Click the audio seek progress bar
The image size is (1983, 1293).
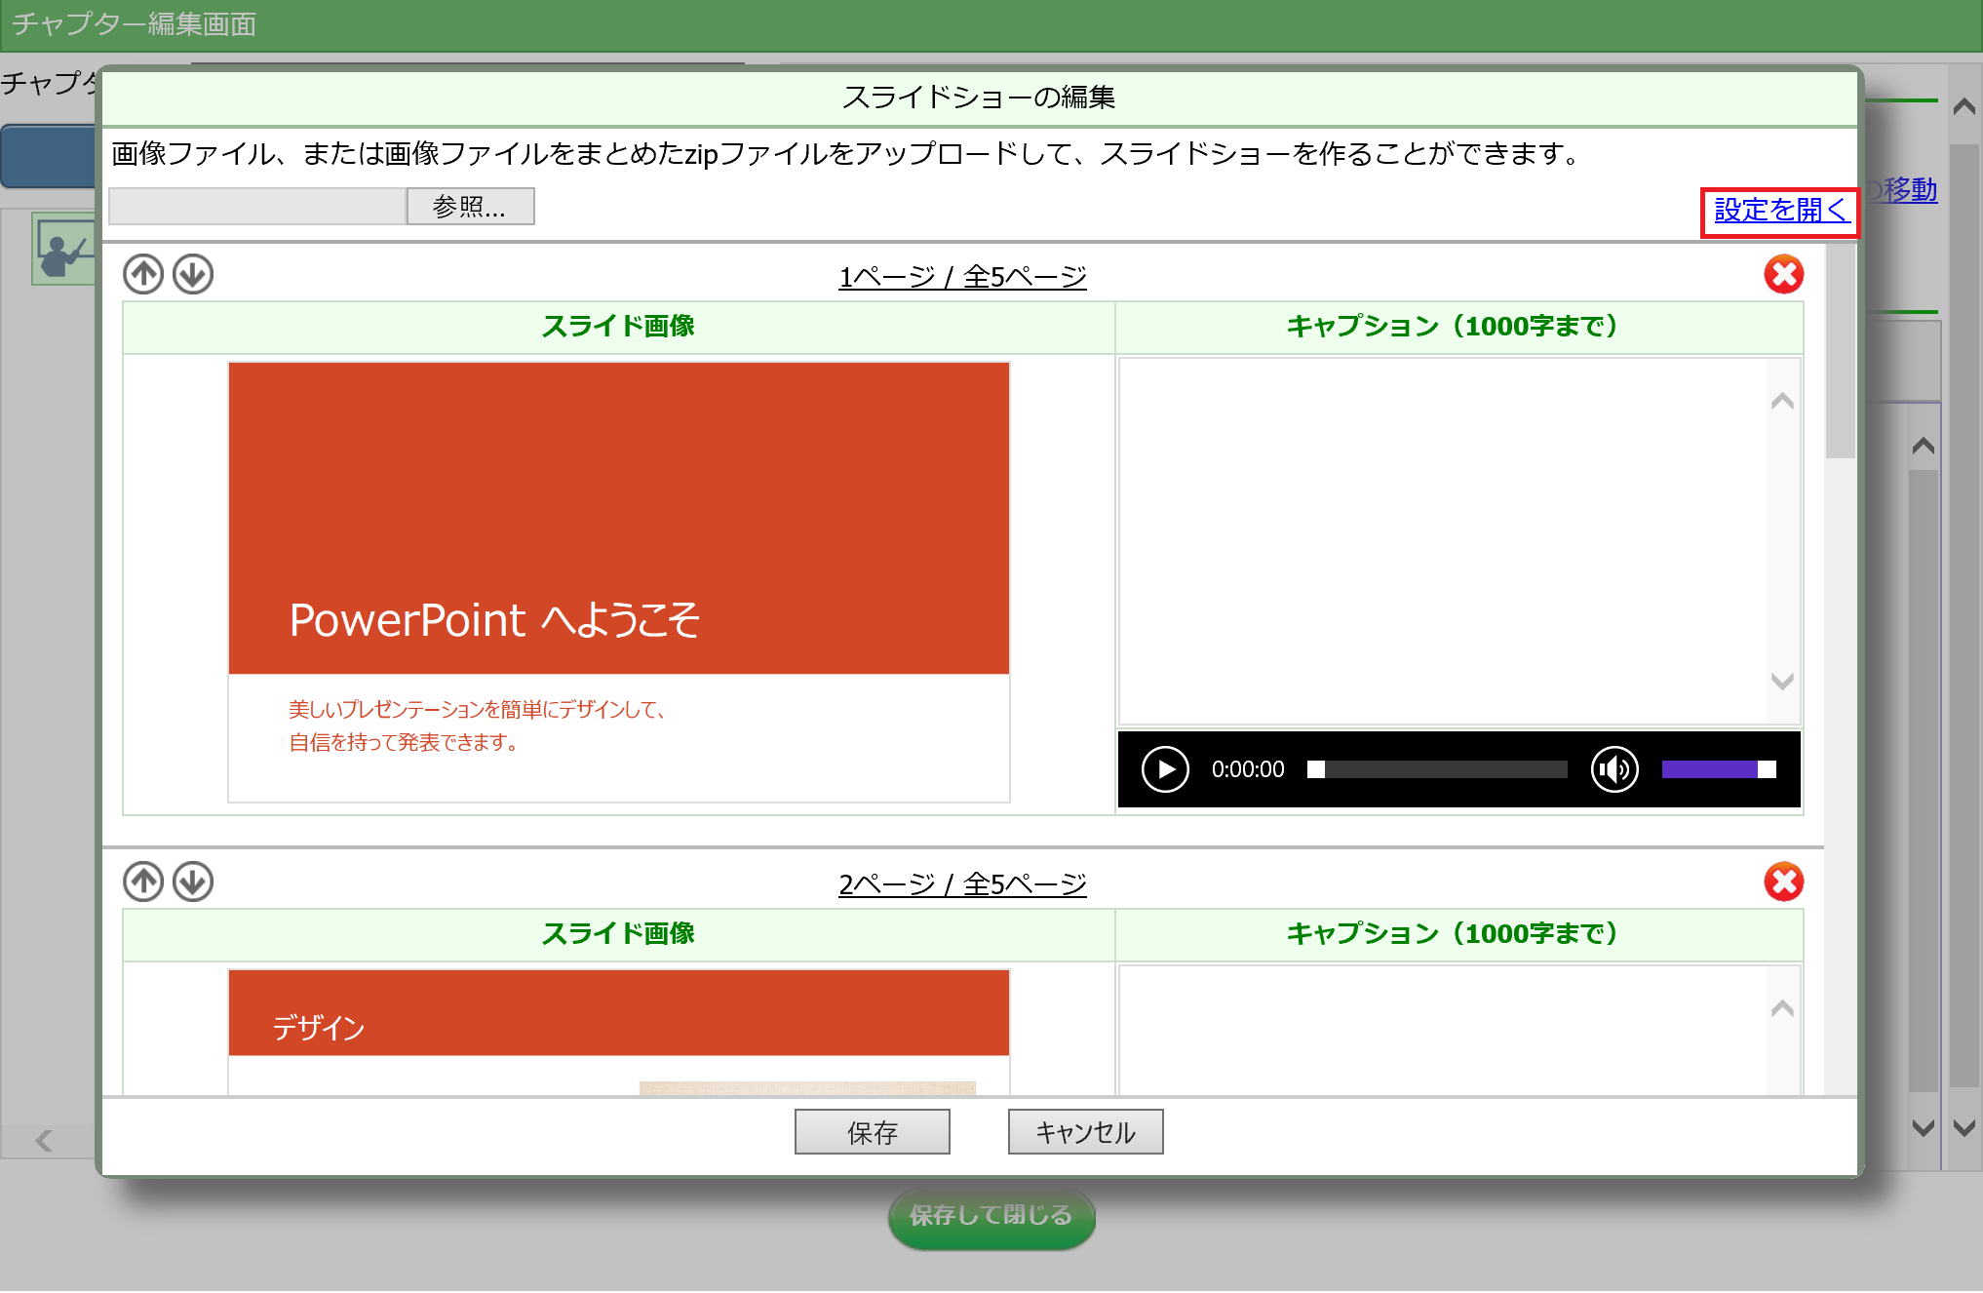coord(1437,769)
